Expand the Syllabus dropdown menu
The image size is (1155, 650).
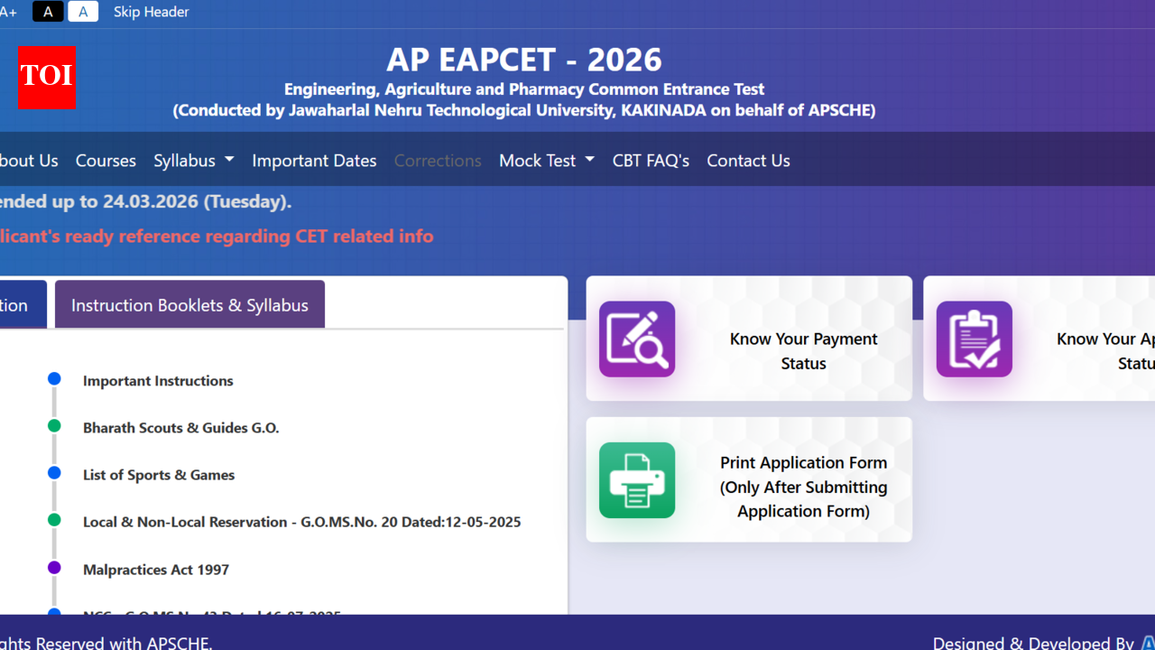(193, 161)
